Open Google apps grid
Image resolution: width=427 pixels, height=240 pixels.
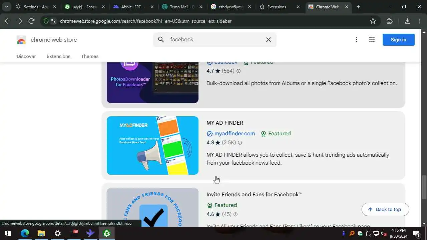click(372, 40)
